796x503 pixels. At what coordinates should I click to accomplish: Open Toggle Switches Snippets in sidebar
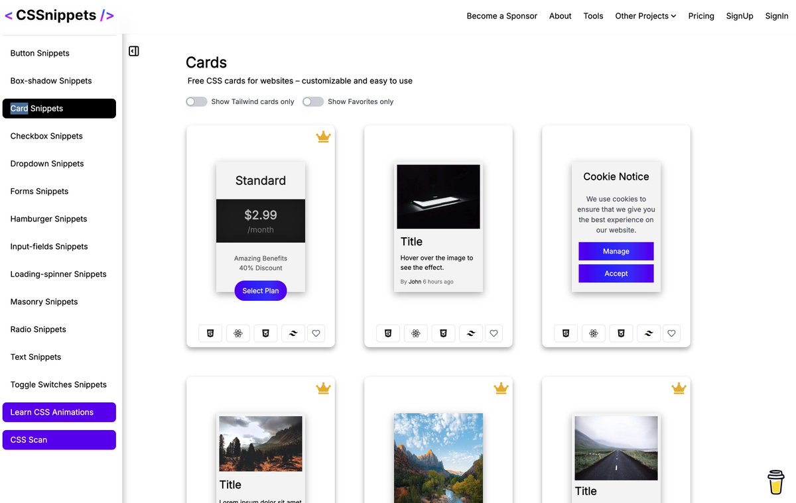click(59, 384)
